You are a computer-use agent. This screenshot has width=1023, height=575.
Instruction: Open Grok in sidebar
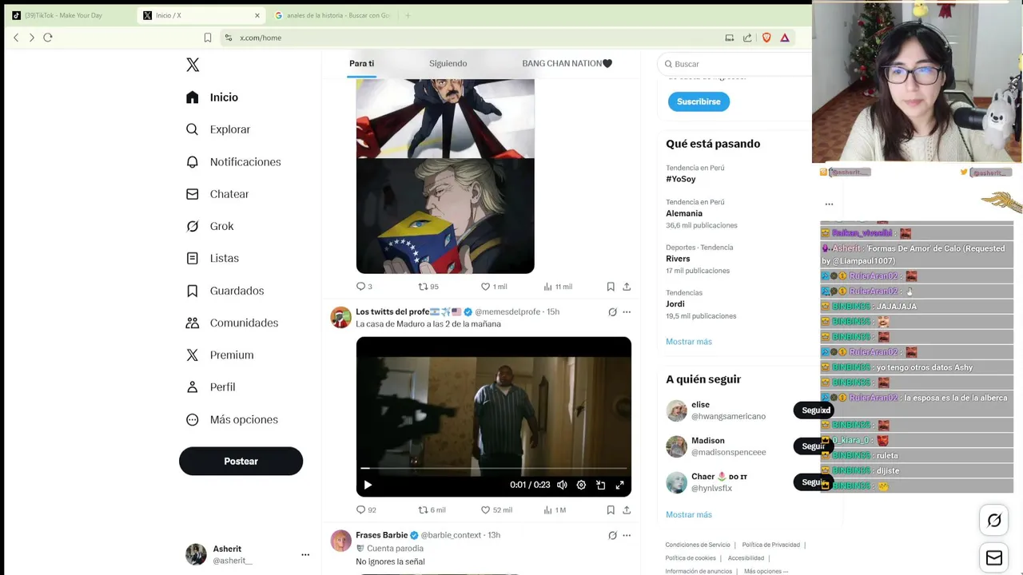(209, 226)
